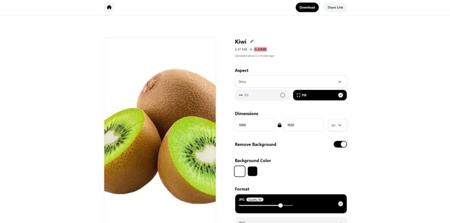Expand the partially visible PNG format option
450x223 pixels.
(x=291, y=220)
